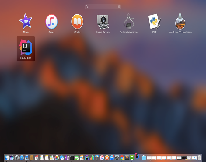Viewport: 206px width, 162px height.
Task: Open Contacts book in the Dock
Action: (x=32, y=158)
